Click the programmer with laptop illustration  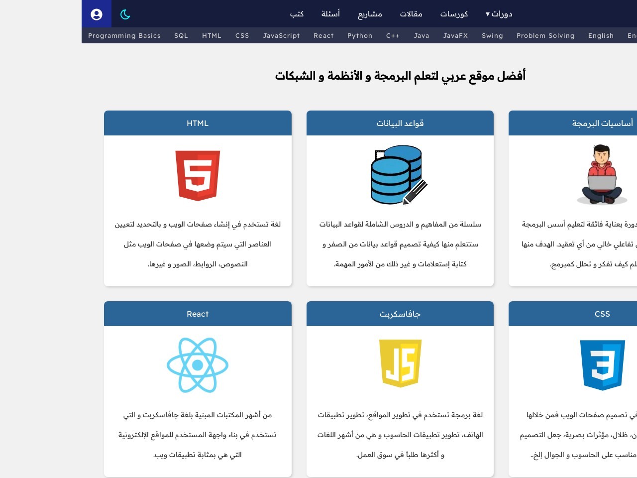(602, 175)
